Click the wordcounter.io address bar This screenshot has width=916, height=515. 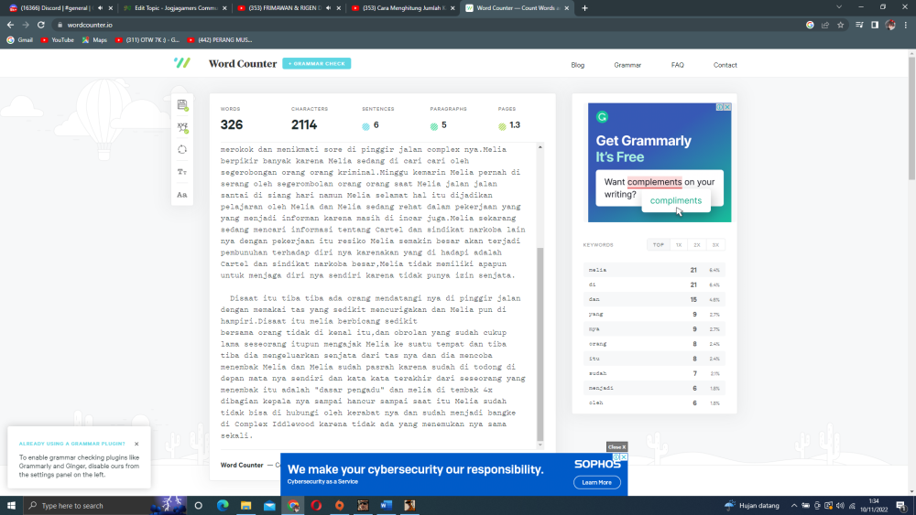[430, 25]
